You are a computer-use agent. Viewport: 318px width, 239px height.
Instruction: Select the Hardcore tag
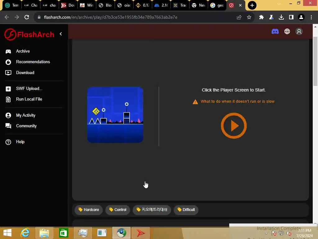point(89,210)
